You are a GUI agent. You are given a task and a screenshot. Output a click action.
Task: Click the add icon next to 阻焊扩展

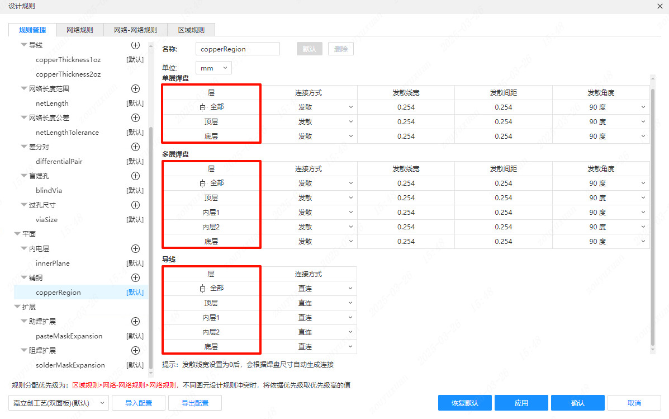(135, 350)
